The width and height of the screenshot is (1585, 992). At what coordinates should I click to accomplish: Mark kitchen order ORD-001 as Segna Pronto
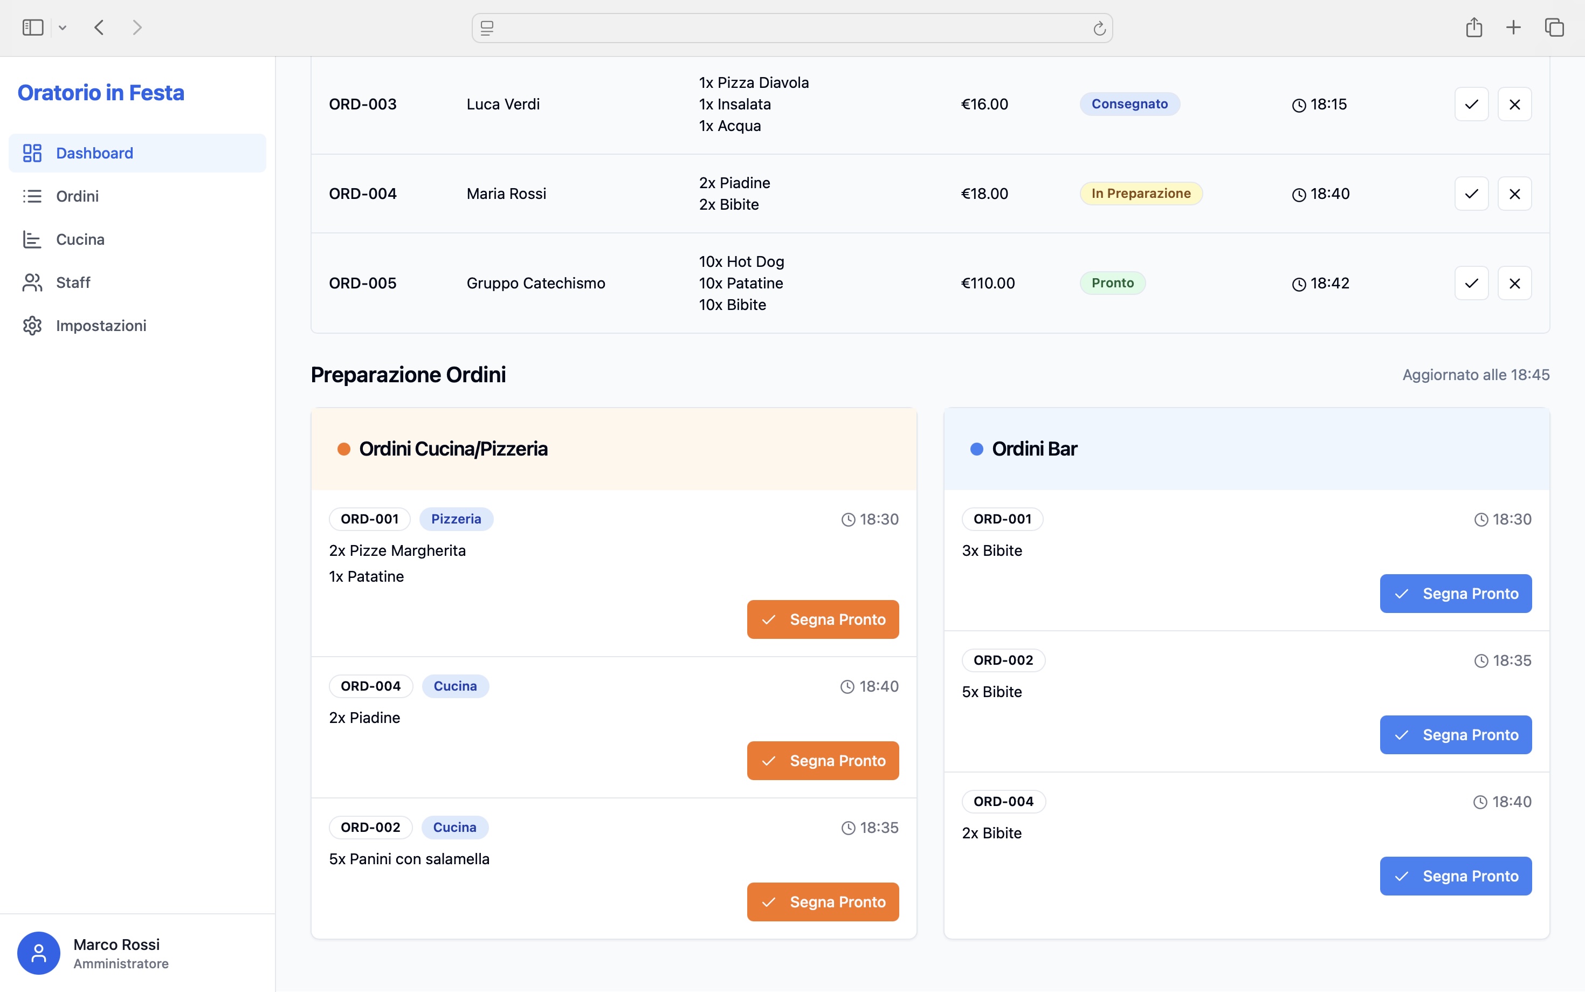pyautogui.click(x=823, y=619)
